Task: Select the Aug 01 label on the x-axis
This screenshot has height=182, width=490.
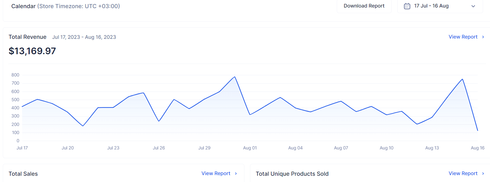Action: point(250,148)
